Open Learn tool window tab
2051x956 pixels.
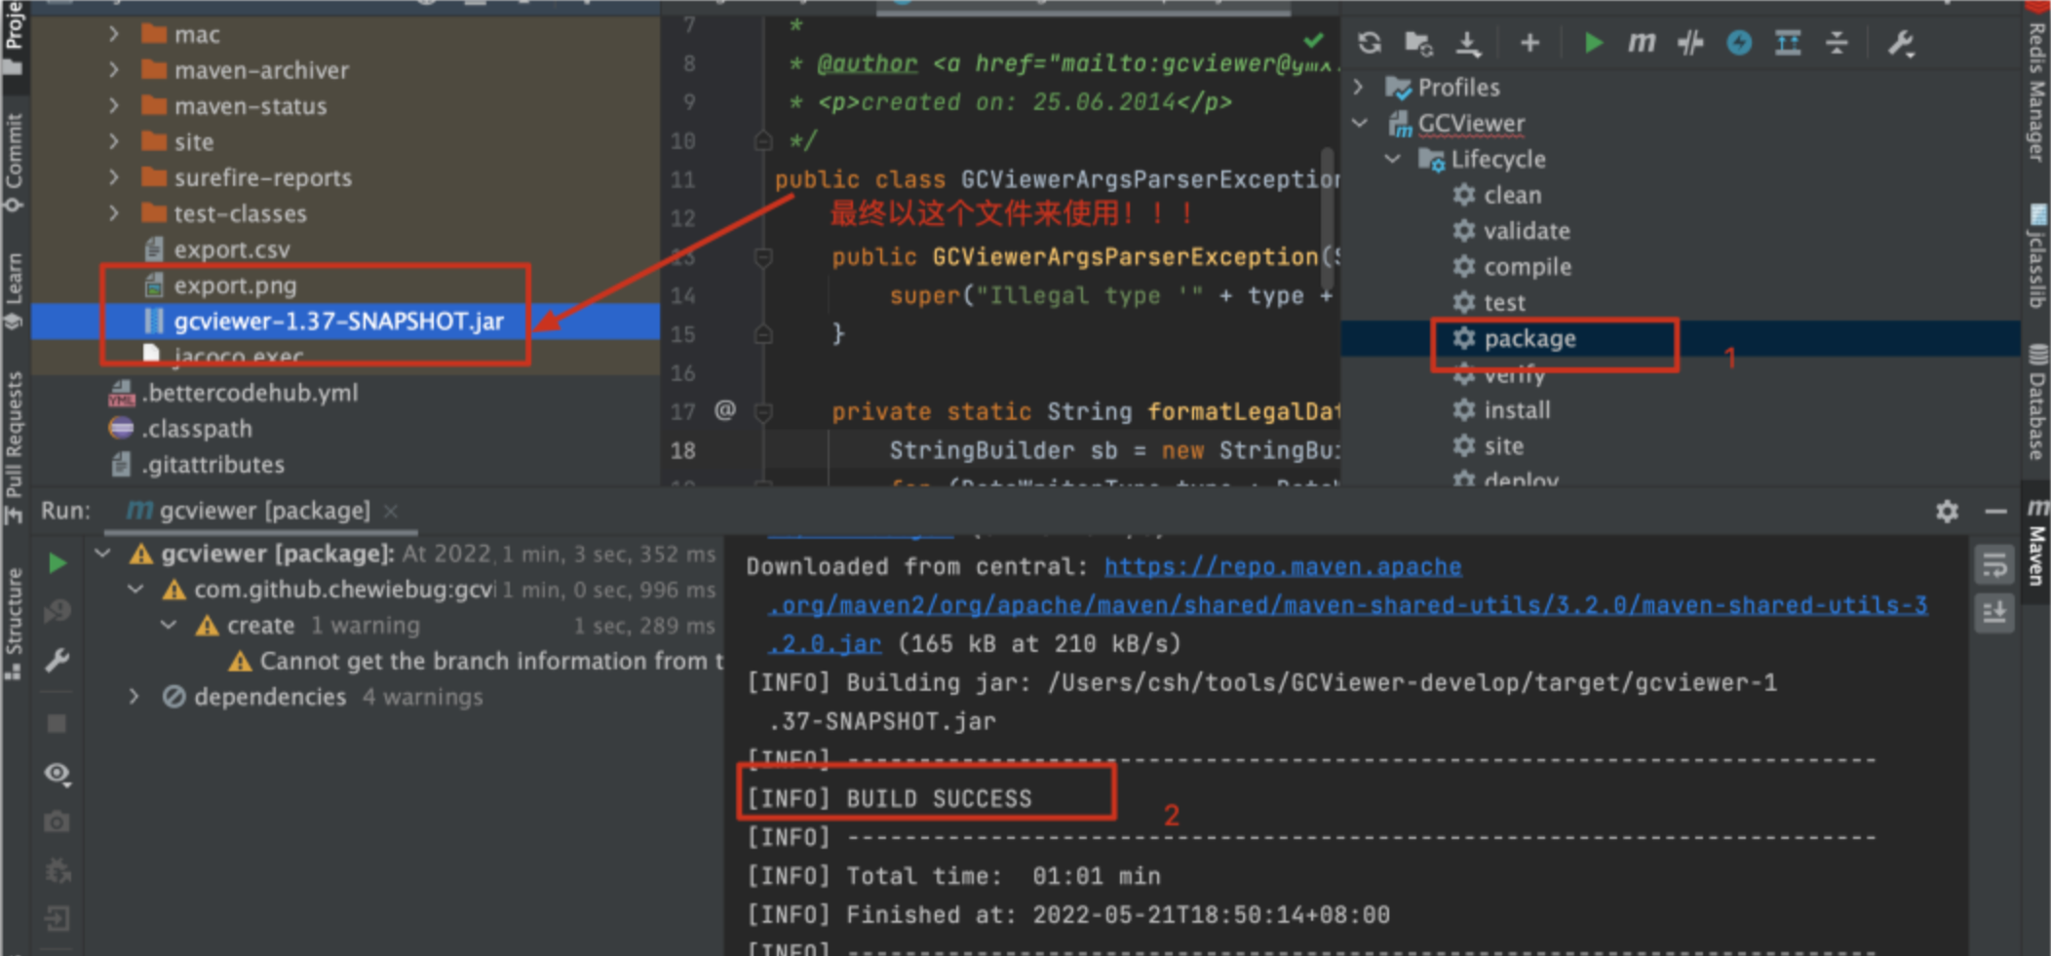(14, 290)
